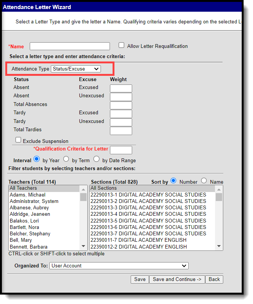Screen dimensions: 253x304
Task: Click weight field for Absent Unexcused
Action: point(121,97)
